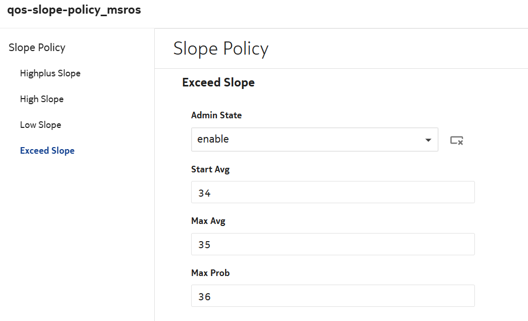This screenshot has width=528, height=321.
Task: Navigate to High Slope in sidebar
Action: [42, 99]
